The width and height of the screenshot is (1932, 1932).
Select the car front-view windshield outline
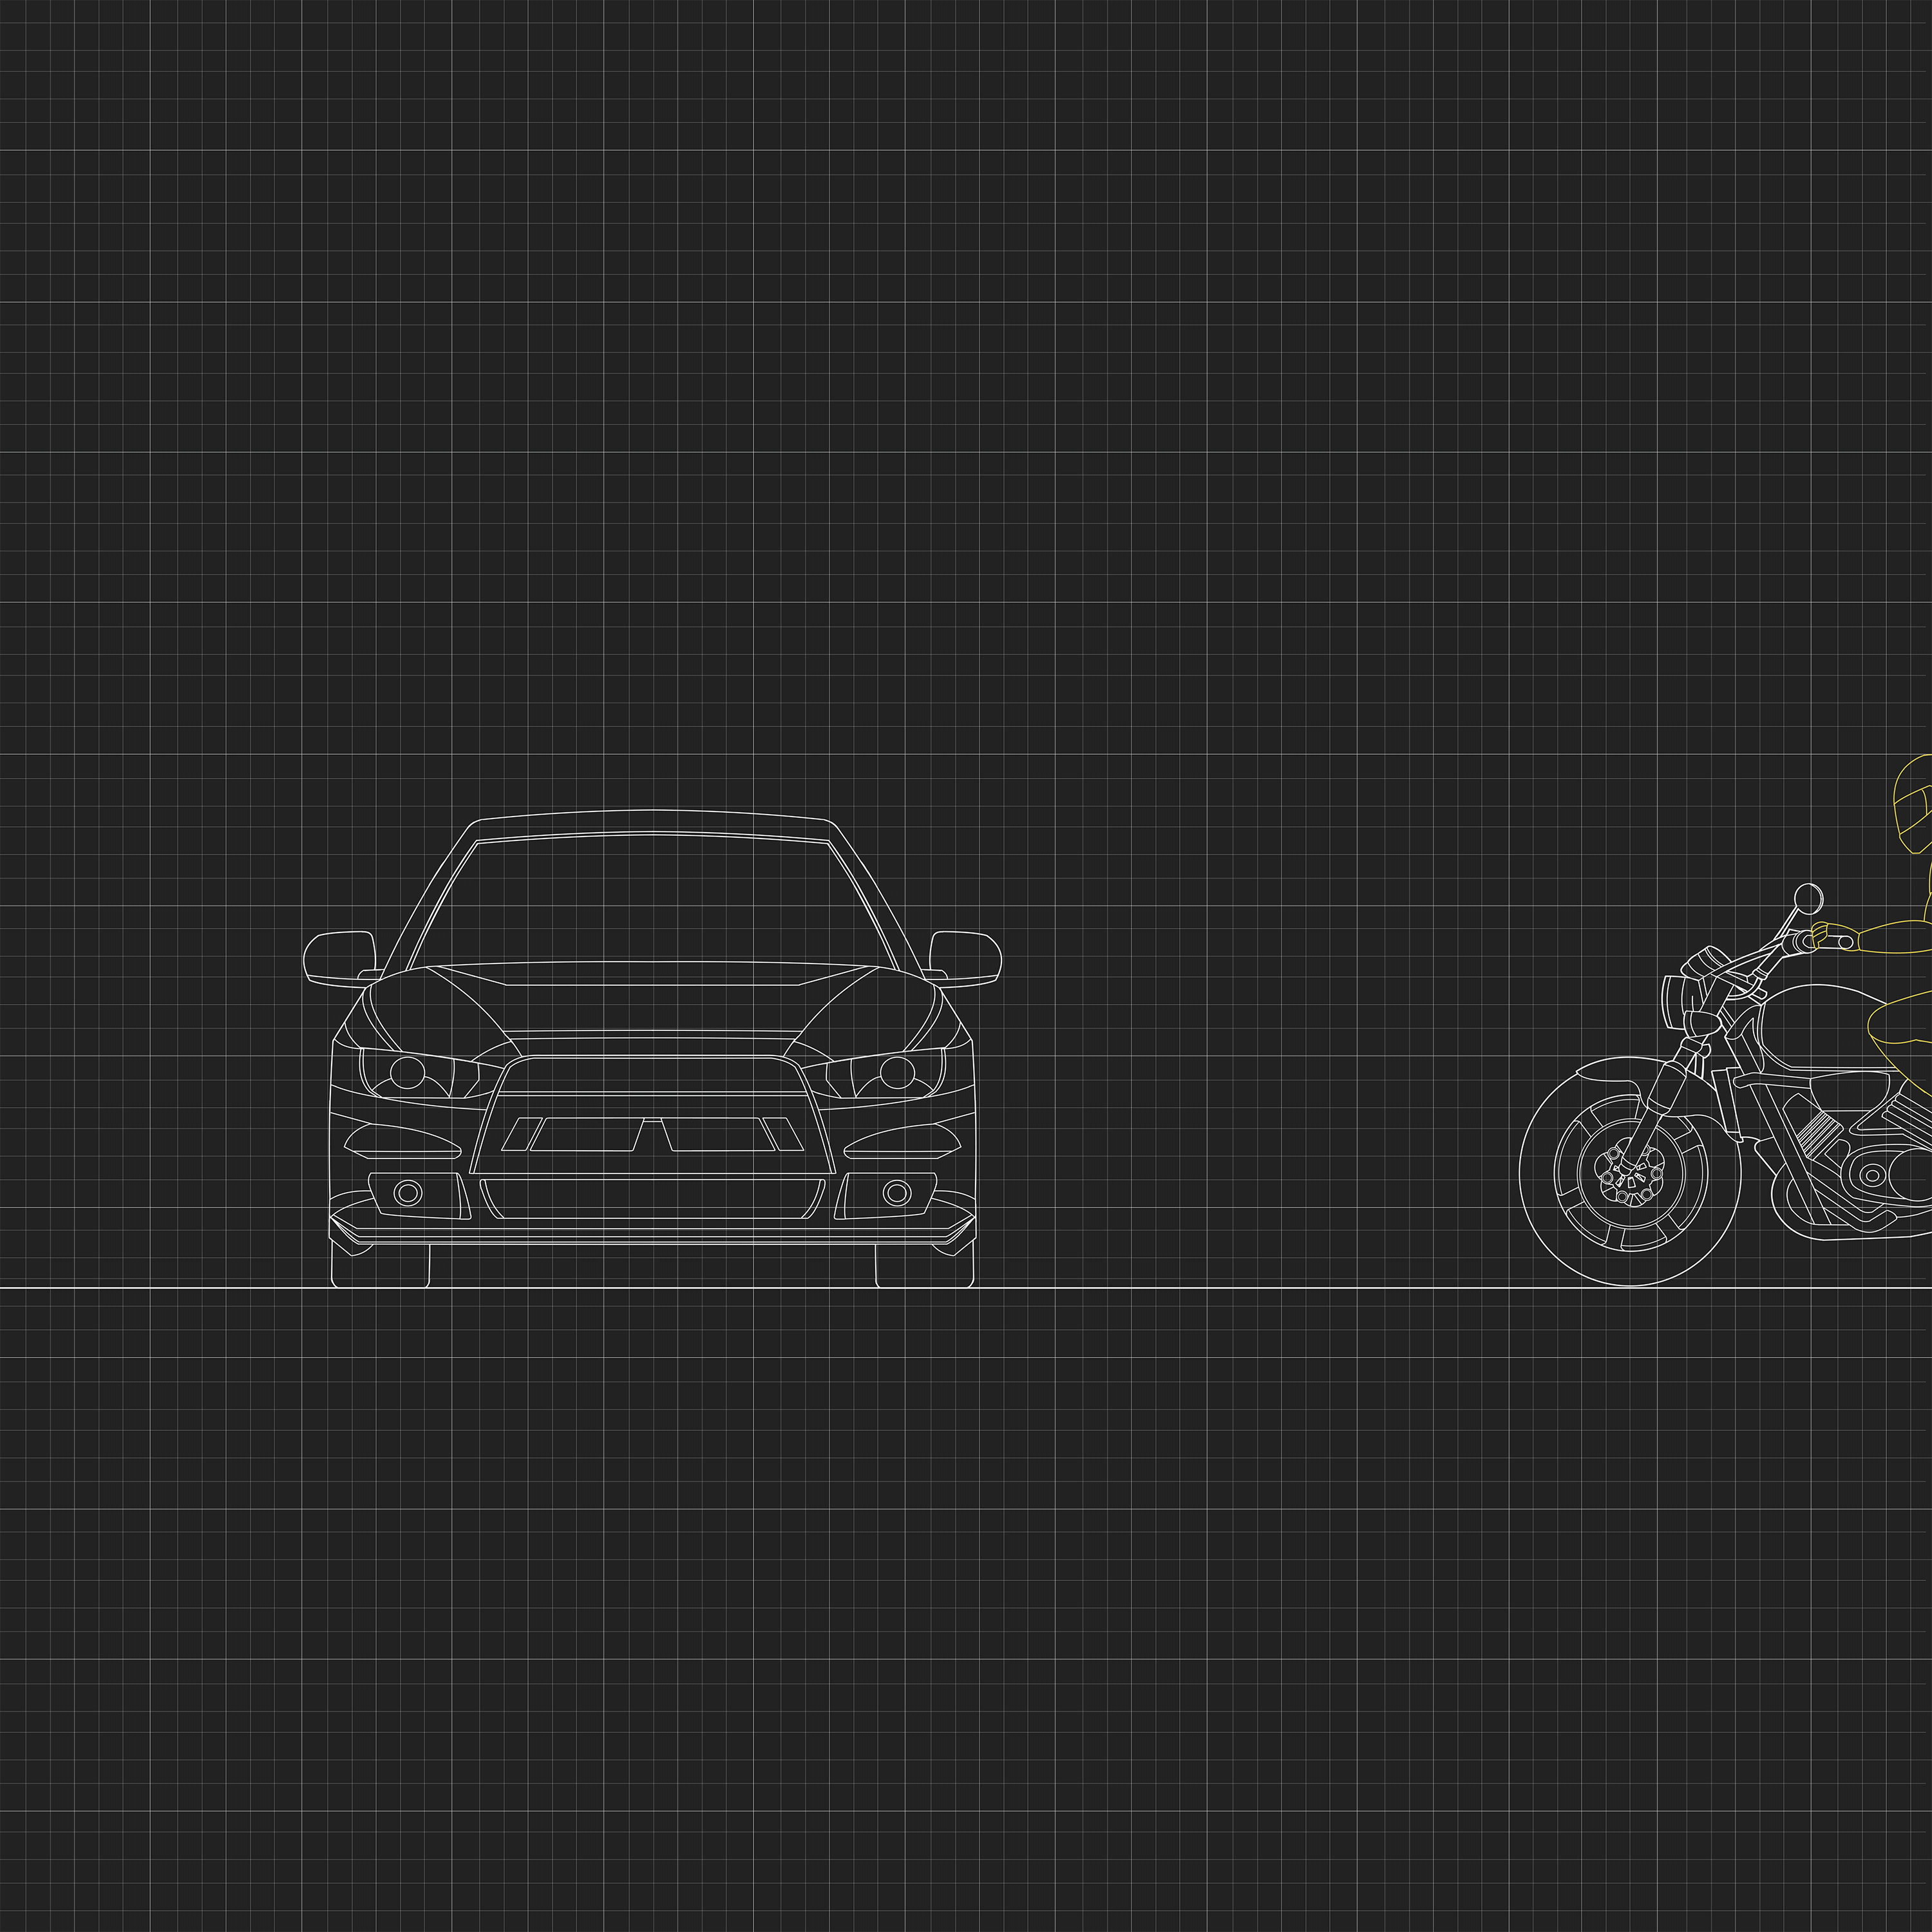(652, 901)
